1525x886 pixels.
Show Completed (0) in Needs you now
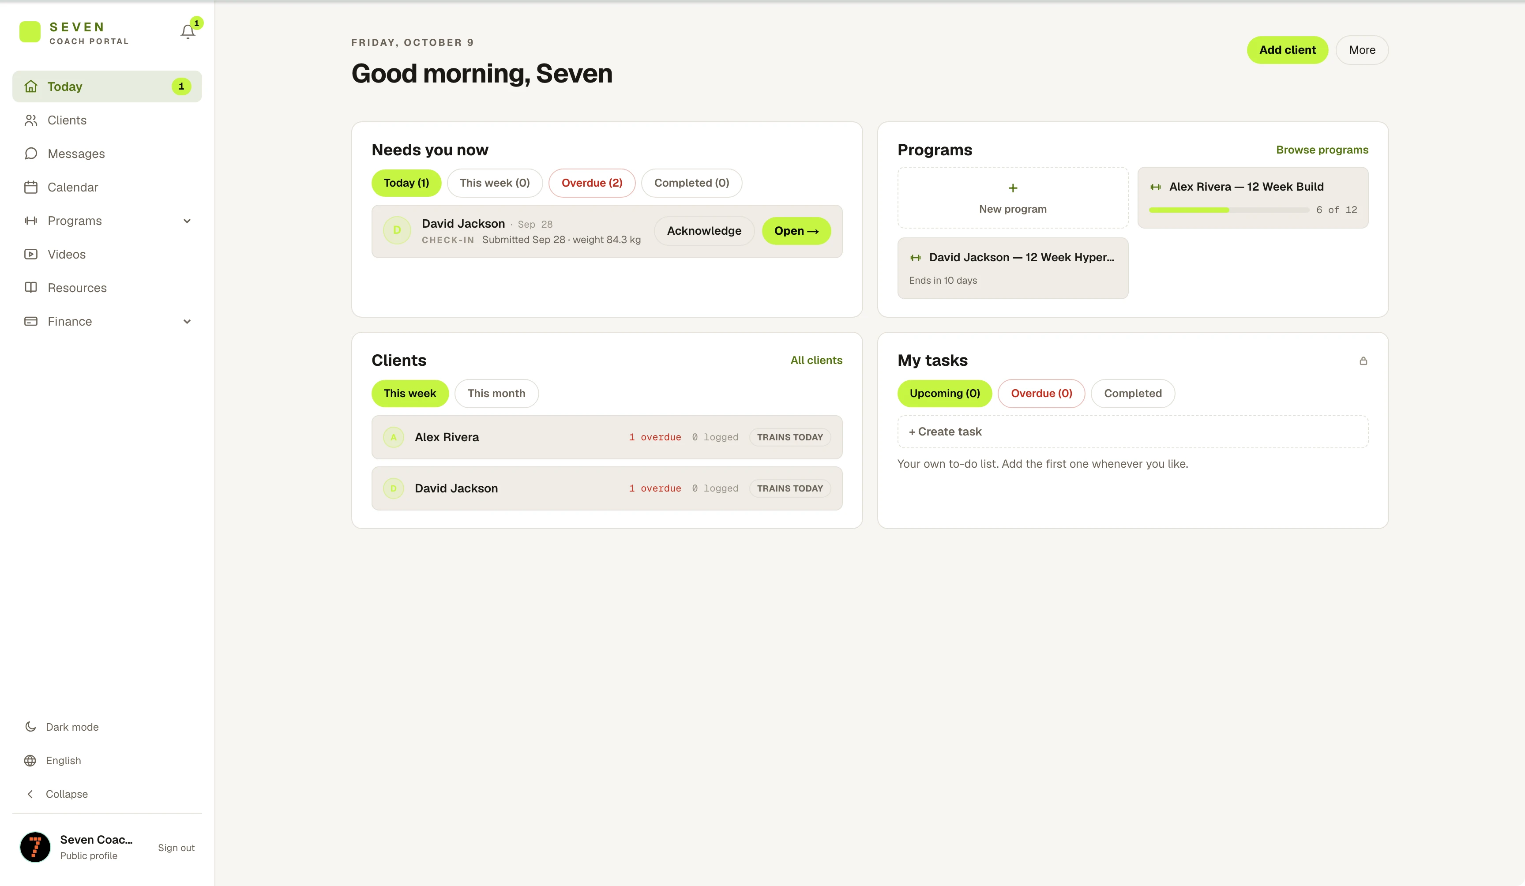click(692, 183)
